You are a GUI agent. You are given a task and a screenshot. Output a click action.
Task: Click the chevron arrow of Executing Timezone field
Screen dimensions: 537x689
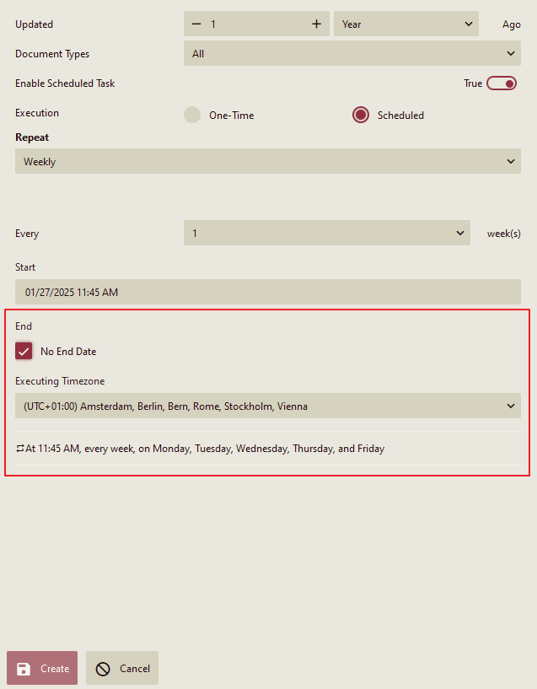point(511,406)
